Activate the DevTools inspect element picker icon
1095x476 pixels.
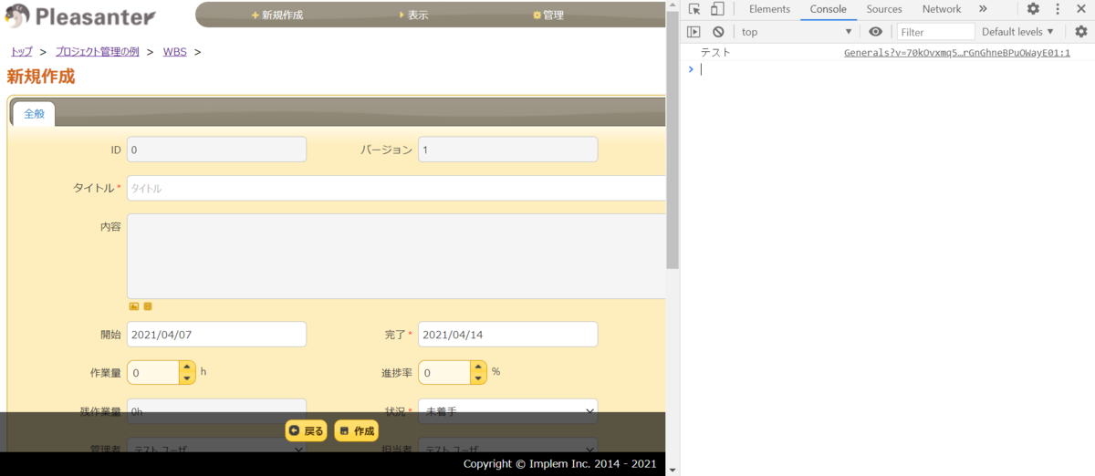tap(694, 9)
